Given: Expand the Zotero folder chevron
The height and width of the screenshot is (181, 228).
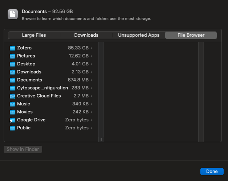Looking at the screenshot, I should 92,48.
